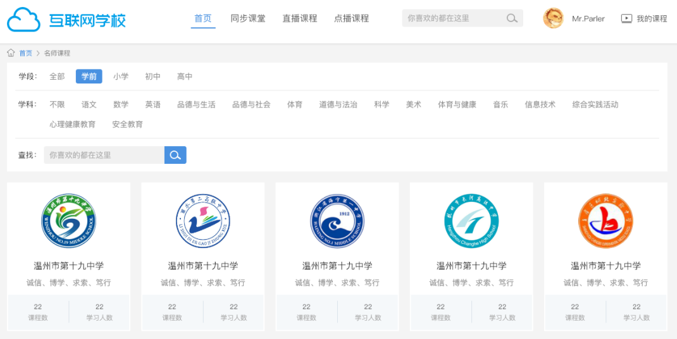Click the 查找 search input field
Viewport: 677px width, 339px height.
point(104,155)
